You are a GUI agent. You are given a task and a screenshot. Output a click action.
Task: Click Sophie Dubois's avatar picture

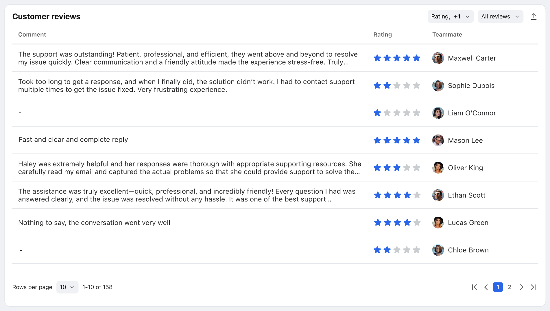tap(438, 85)
